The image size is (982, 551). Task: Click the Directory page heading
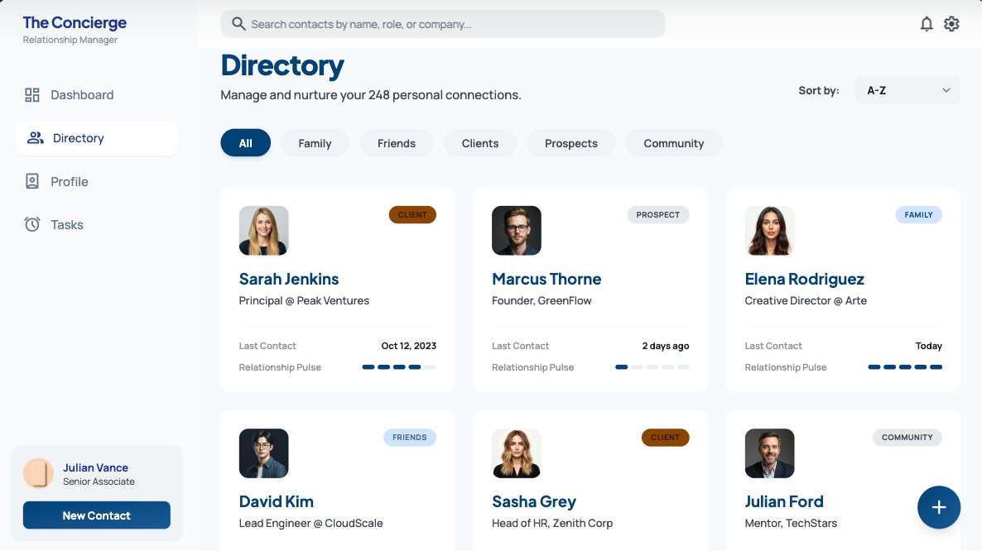point(282,65)
